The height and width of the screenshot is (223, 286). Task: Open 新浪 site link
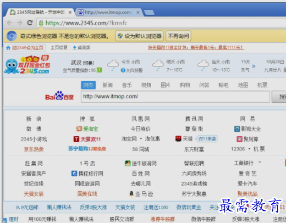point(34,119)
